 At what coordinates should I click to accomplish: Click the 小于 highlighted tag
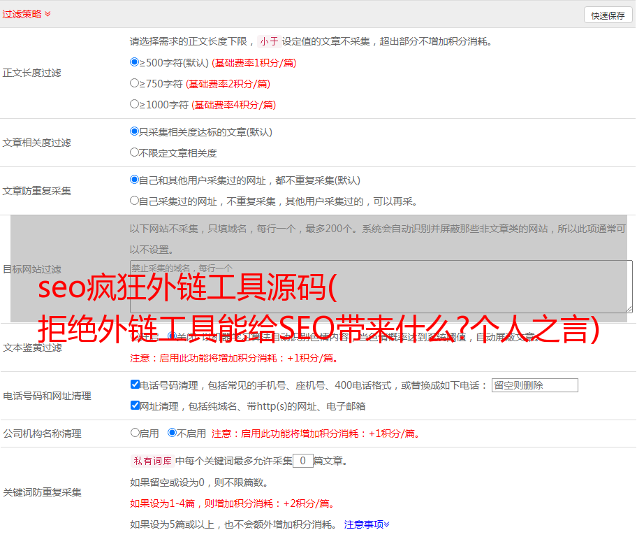pyautogui.click(x=269, y=41)
